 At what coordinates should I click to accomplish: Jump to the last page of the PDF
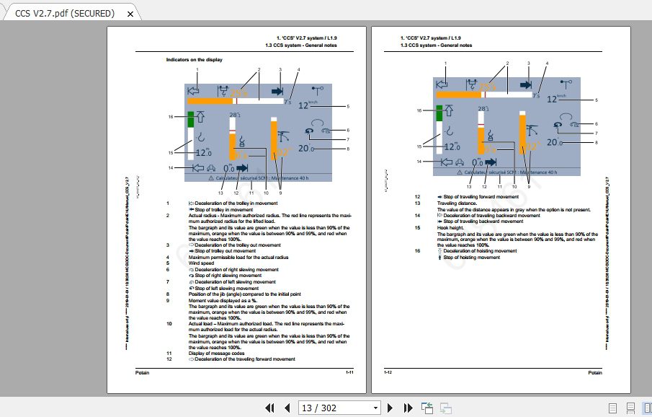tap(407, 408)
